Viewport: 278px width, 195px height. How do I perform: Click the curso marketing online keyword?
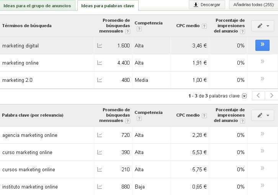pos(27,152)
